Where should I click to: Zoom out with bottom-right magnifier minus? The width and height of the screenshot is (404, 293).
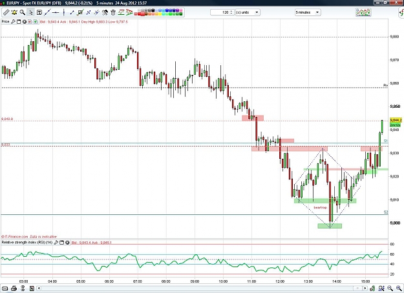tap(390, 288)
